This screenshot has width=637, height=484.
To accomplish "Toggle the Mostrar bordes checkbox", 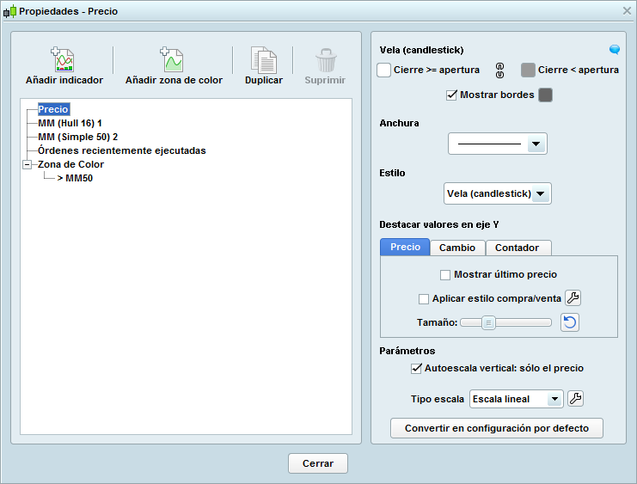I will tap(451, 95).
